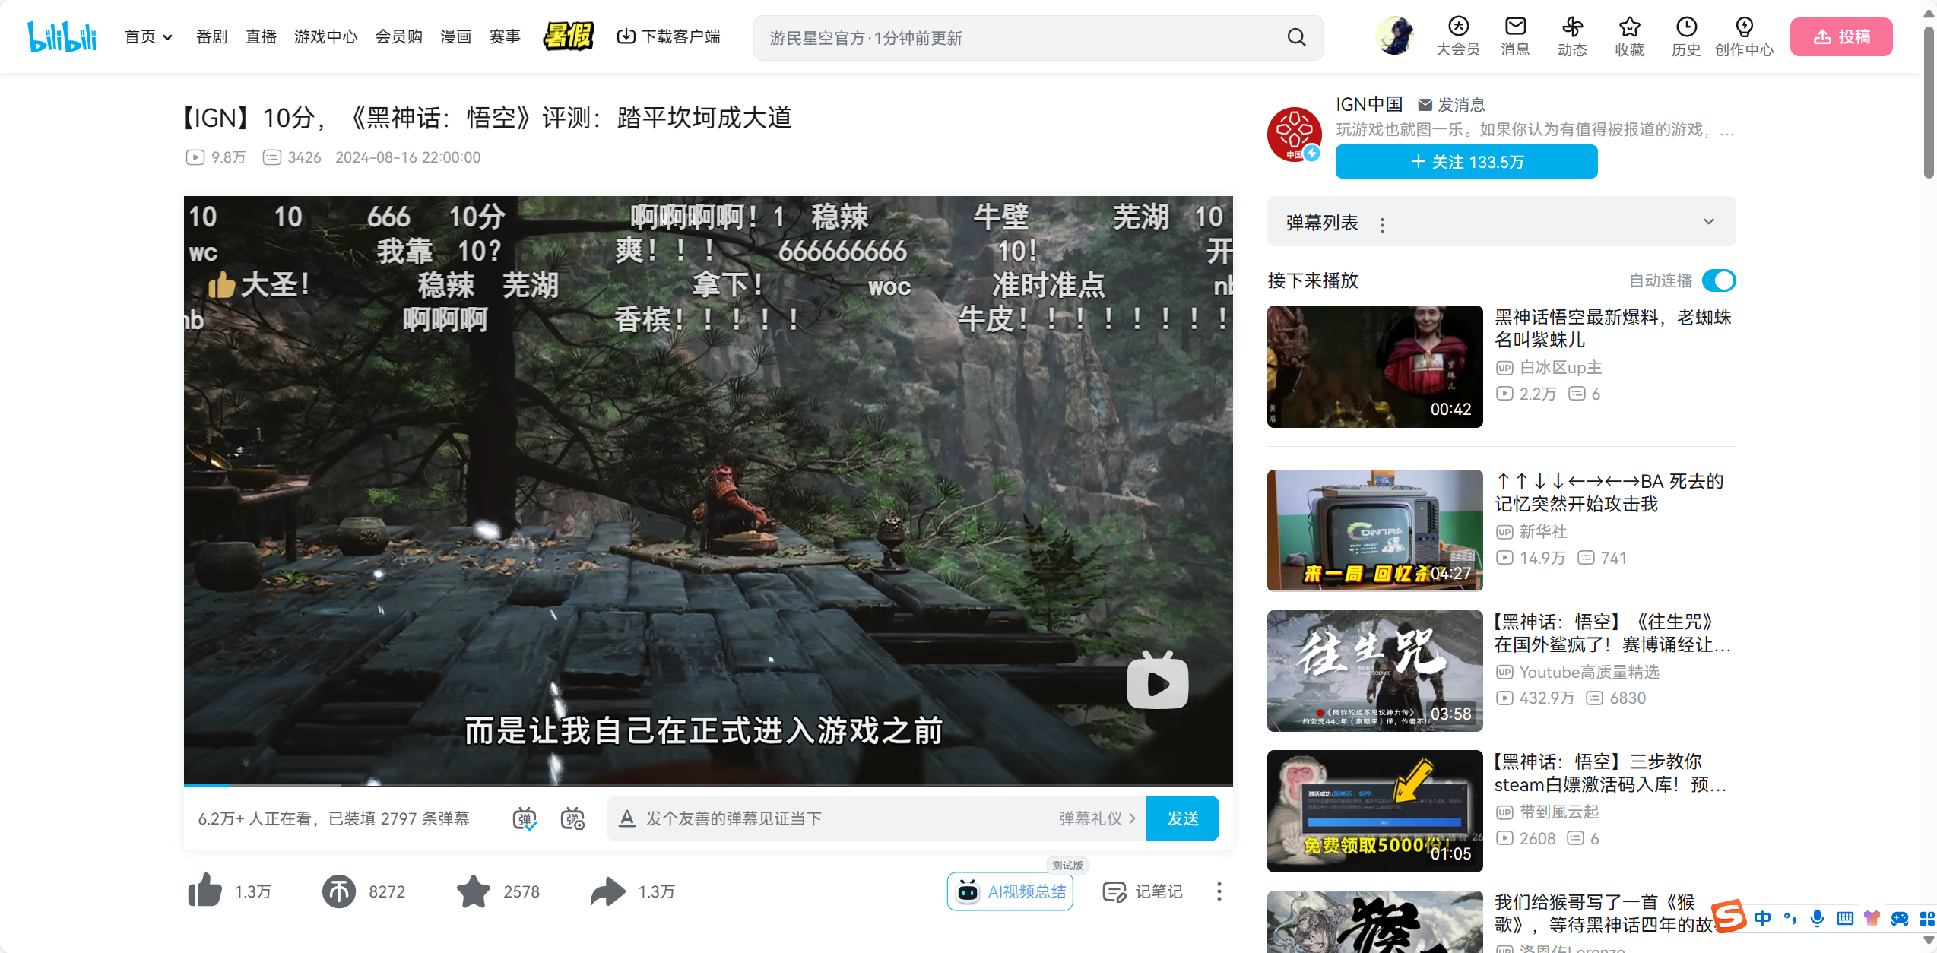Open danmaku settings gear icon
Screen dimensions: 1937x953
click(572, 818)
